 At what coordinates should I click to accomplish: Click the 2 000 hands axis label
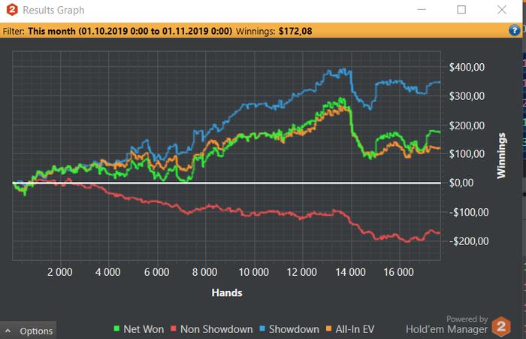tap(59, 272)
